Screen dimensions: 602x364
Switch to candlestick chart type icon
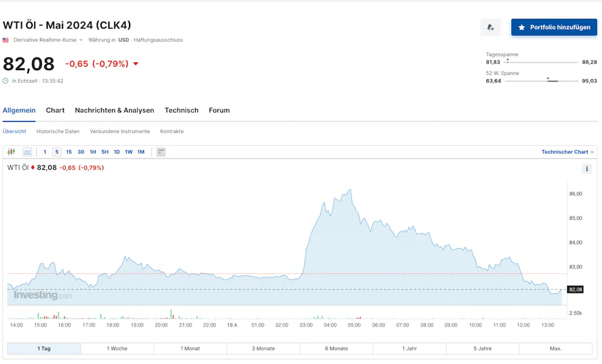pyautogui.click(x=11, y=152)
